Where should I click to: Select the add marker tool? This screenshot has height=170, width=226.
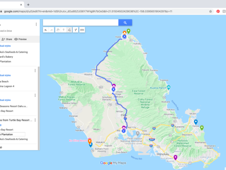point(64,30)
